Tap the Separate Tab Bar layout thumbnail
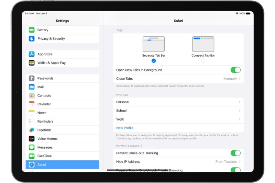Image resolution: width=275 pixels, height=183 pixels. point(154,44)
